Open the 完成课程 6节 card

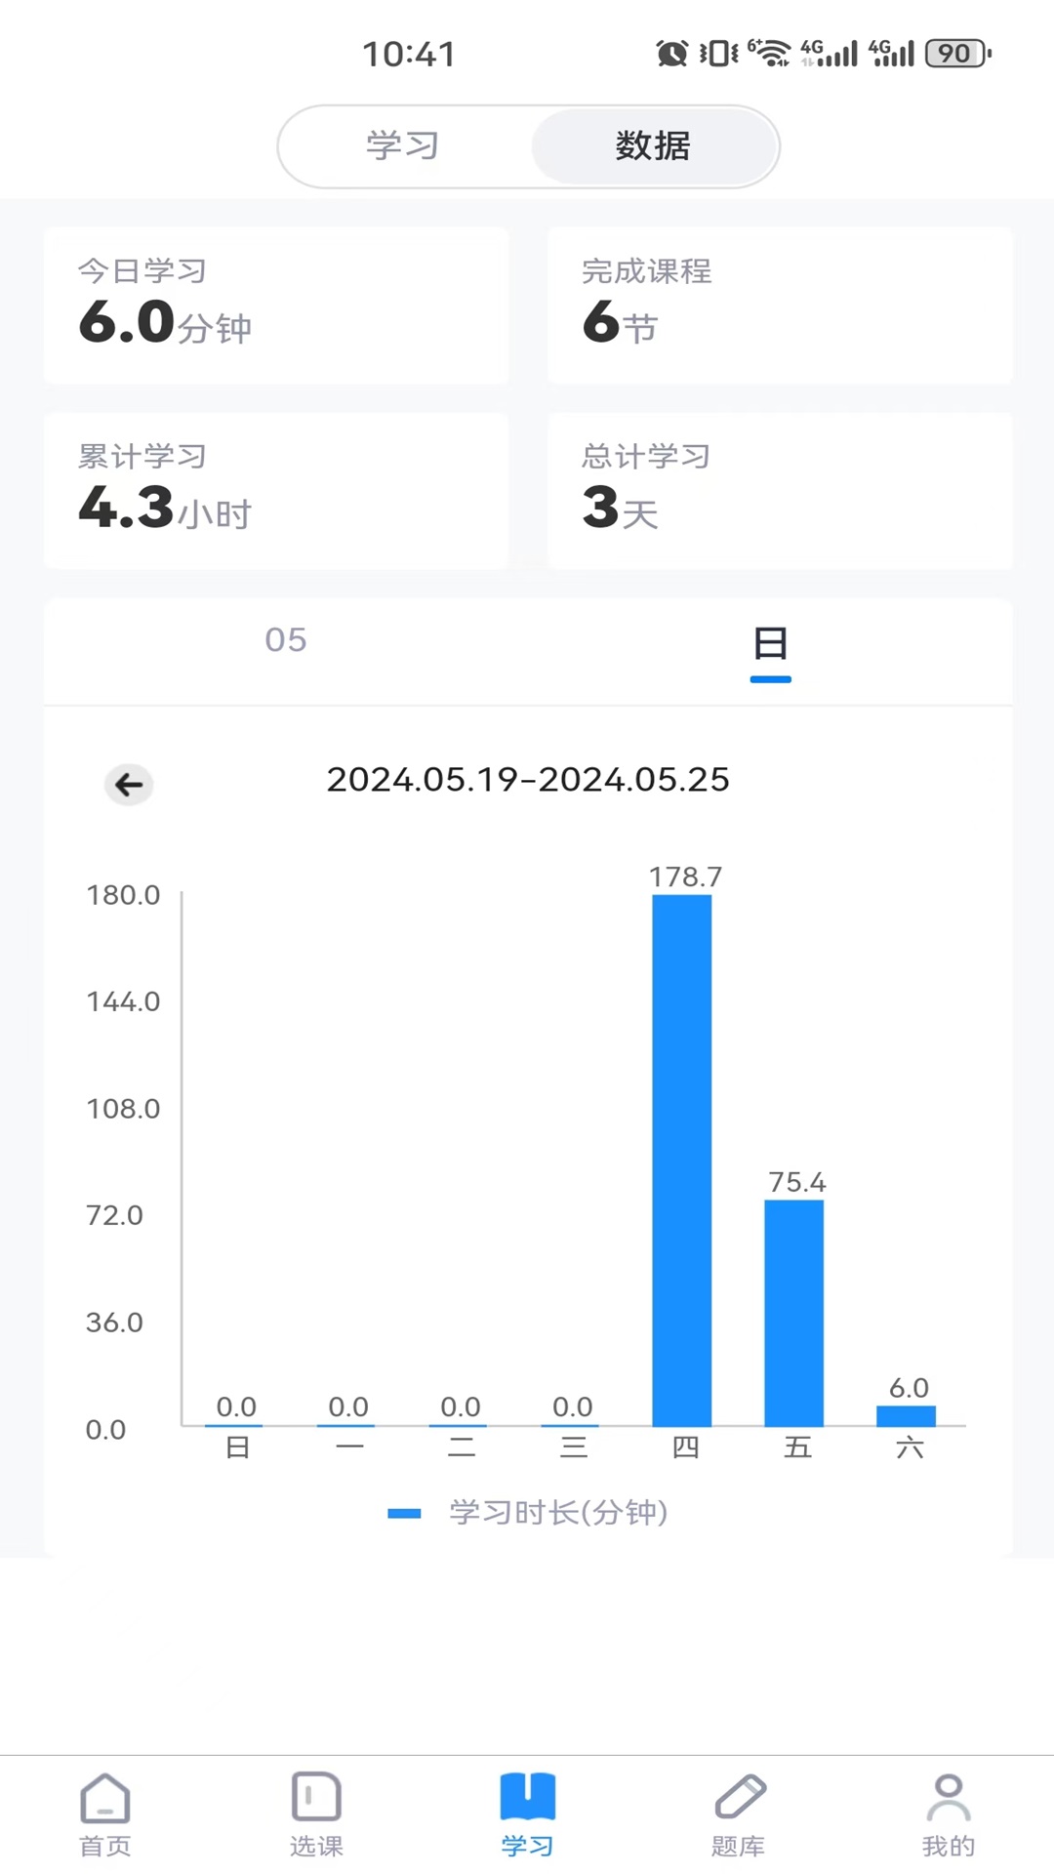tap(780, 306)
